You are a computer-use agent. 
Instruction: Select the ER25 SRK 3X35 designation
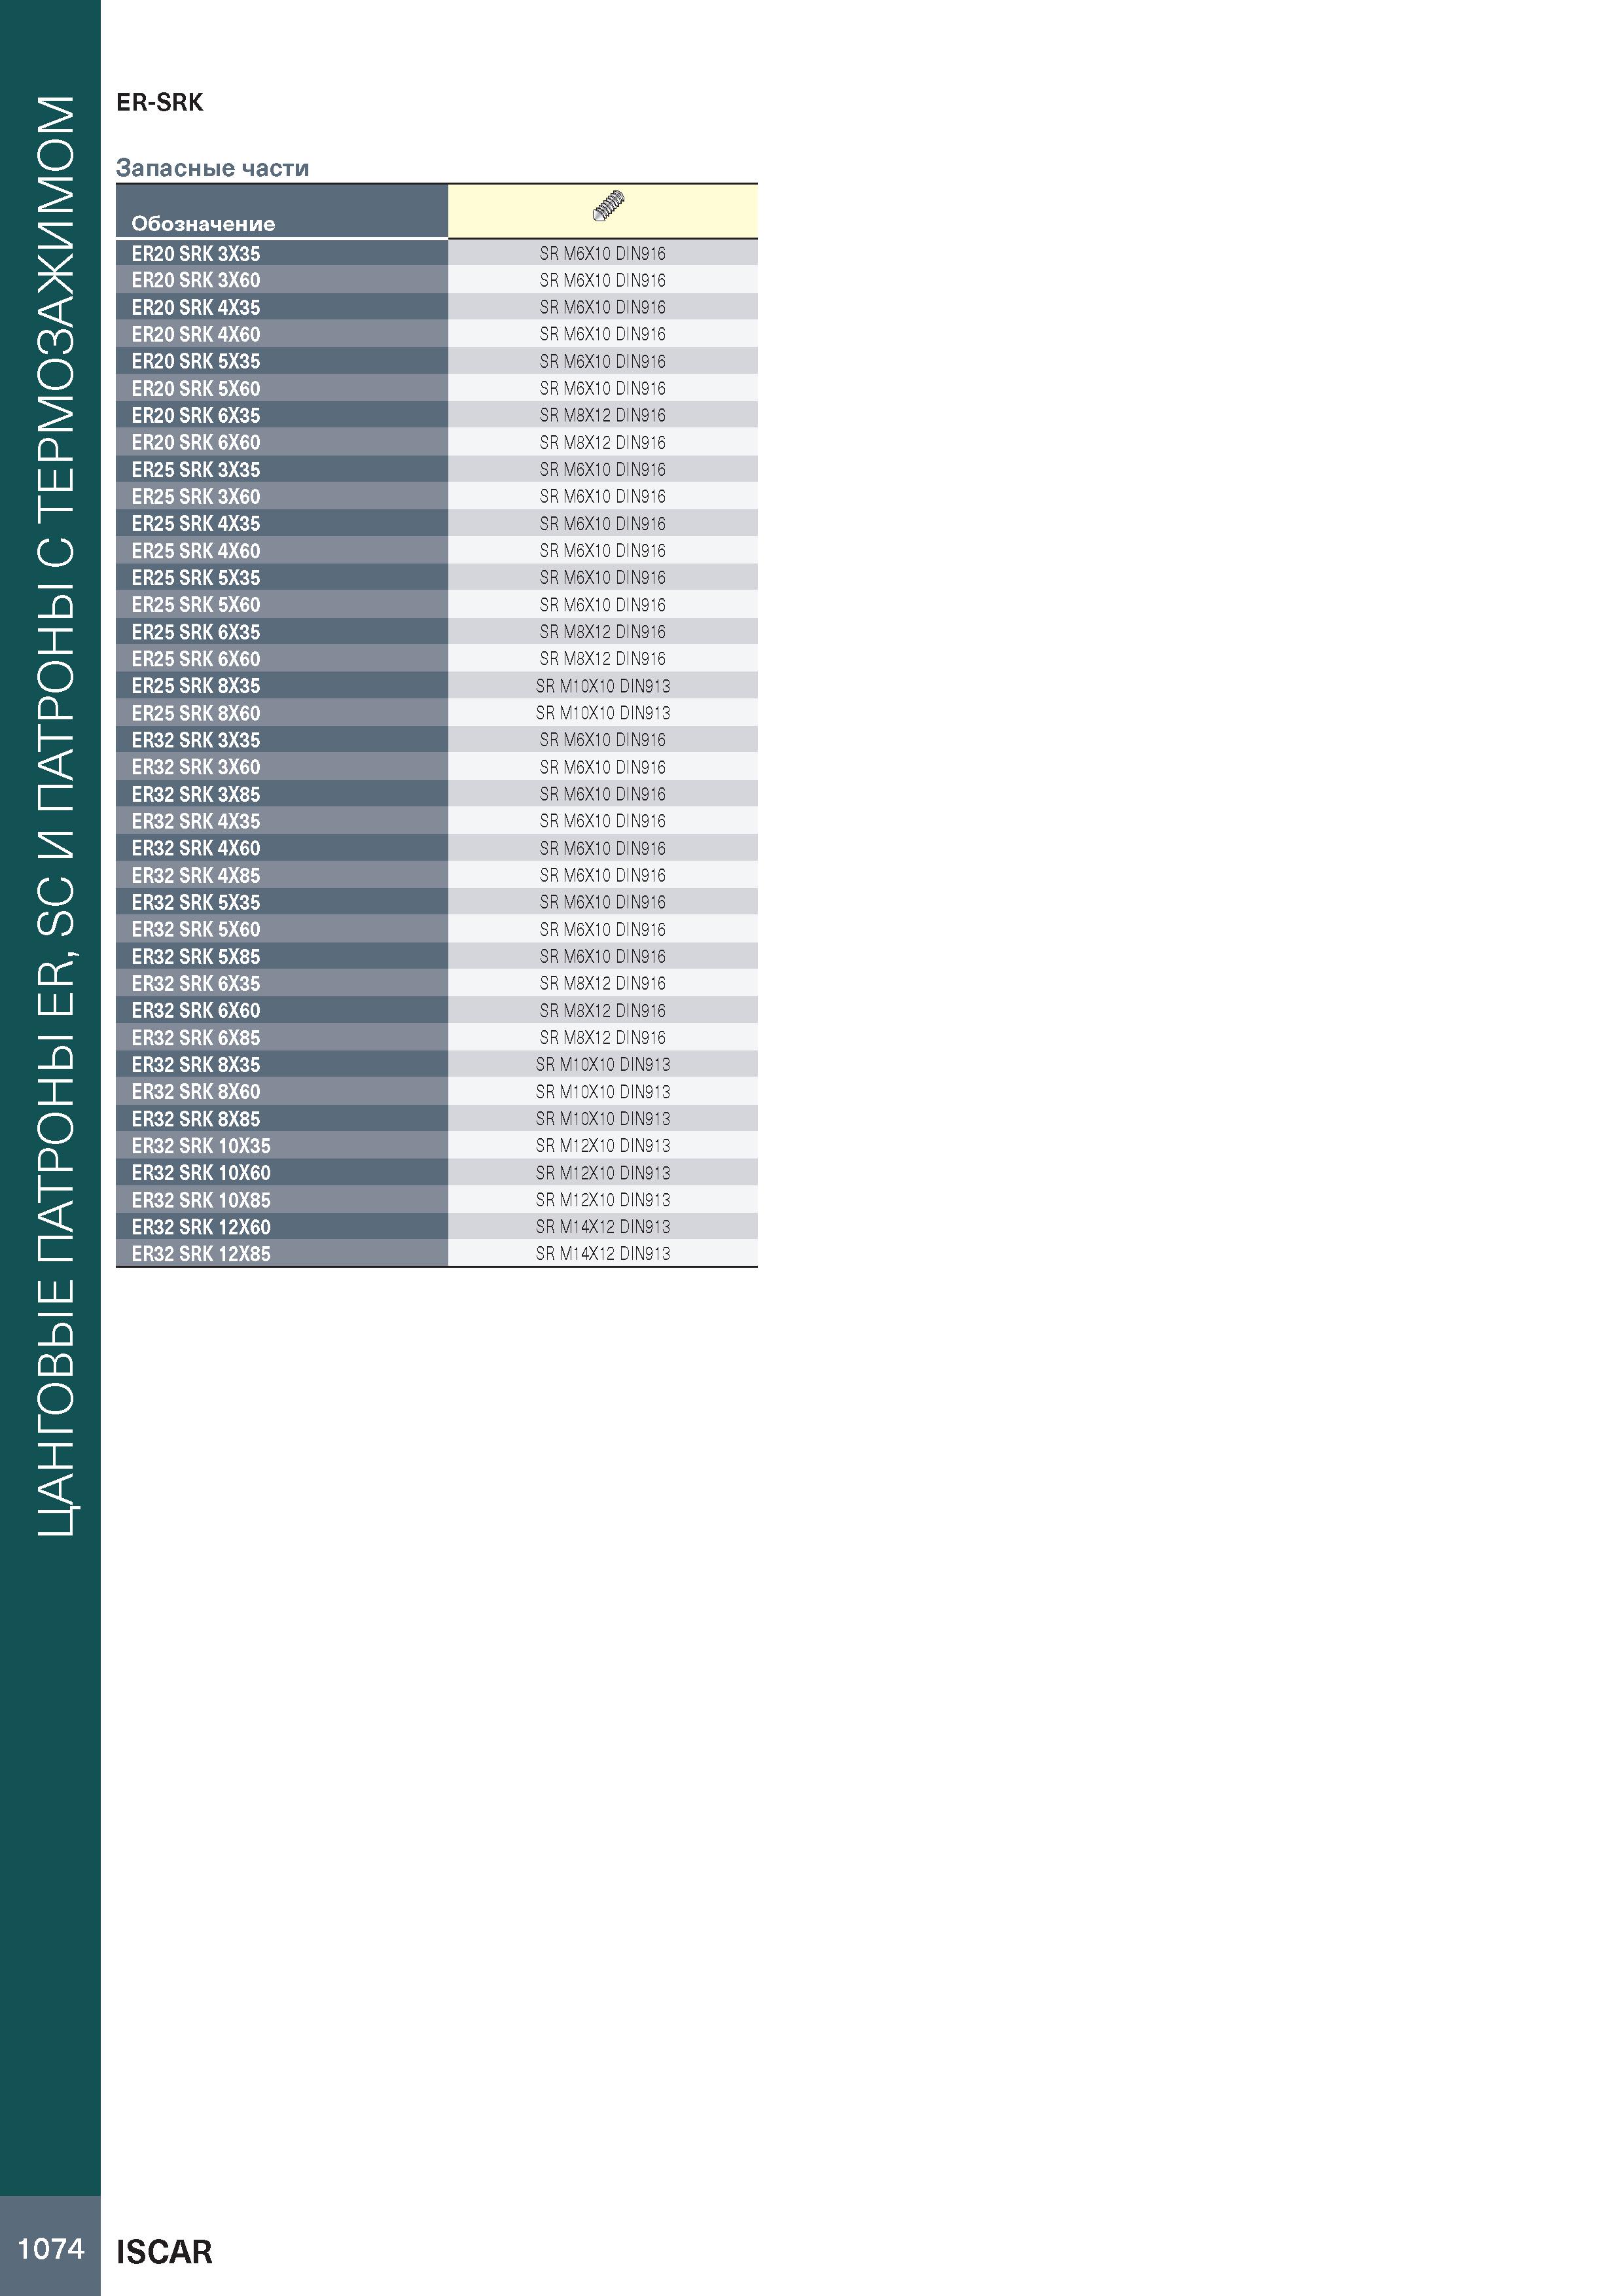196,470
